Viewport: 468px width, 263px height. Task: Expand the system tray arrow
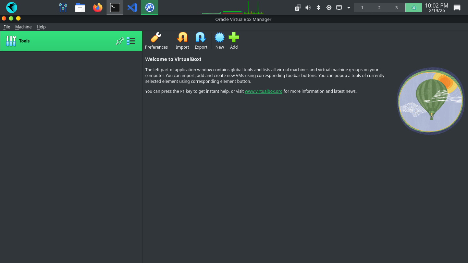(x=349, y=8)
